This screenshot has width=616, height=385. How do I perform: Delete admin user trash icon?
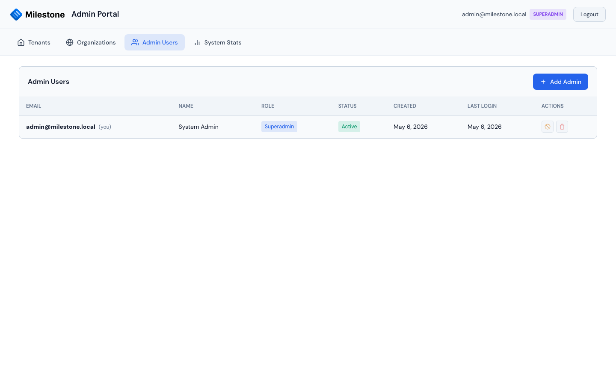click(562, 127)
